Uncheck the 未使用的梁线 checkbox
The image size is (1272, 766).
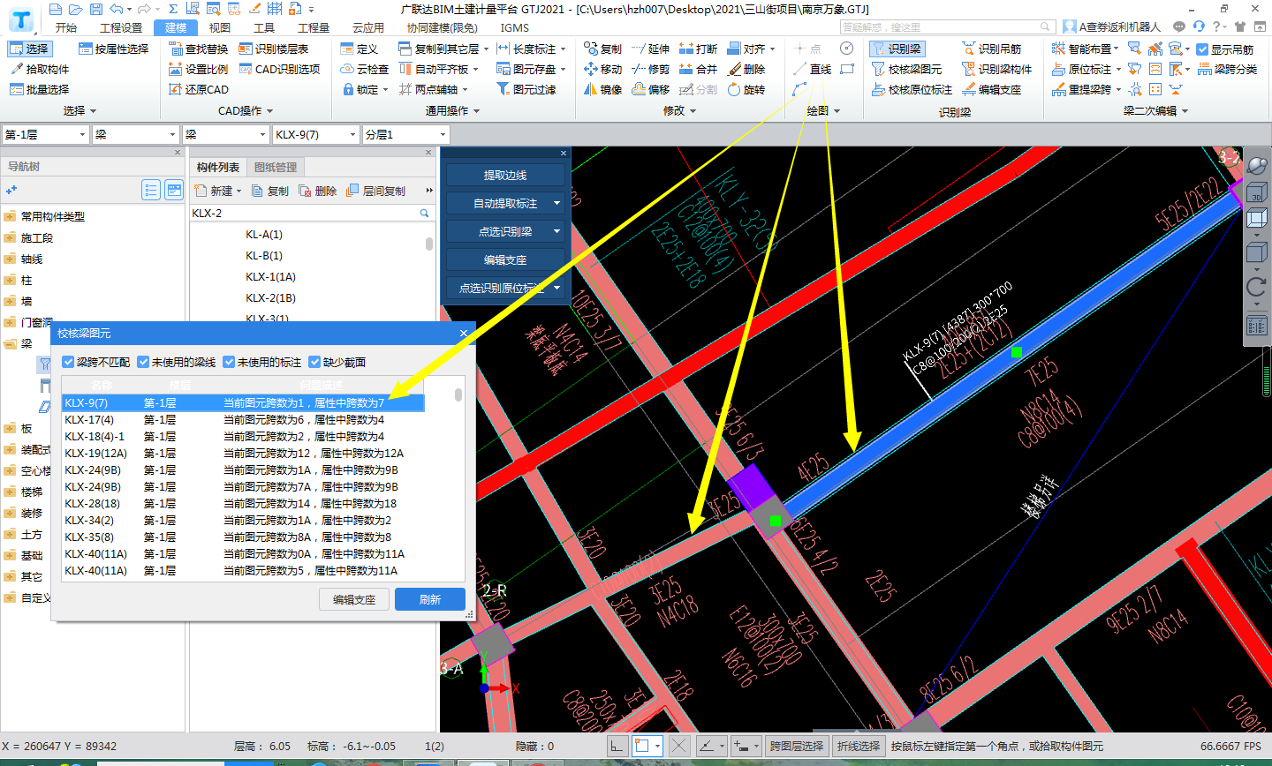point(143,362)
